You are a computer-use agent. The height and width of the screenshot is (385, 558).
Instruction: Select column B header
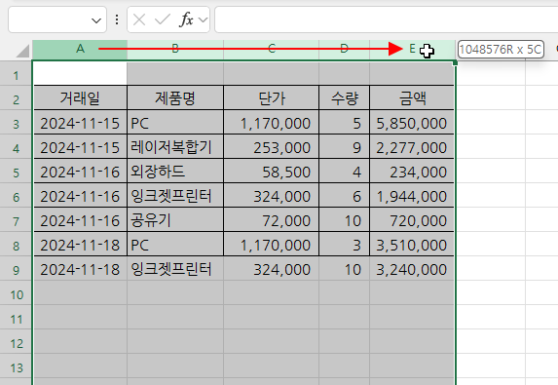coord(175,49)
